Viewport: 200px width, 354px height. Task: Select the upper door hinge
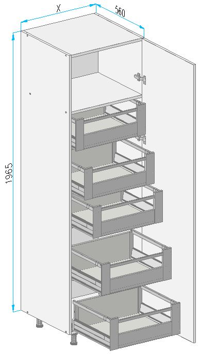click(140, 78)
